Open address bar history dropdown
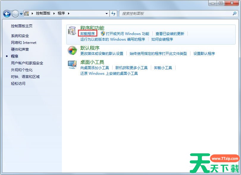Image resolution: width=241 pixels, height=175 pixels. 107,13
